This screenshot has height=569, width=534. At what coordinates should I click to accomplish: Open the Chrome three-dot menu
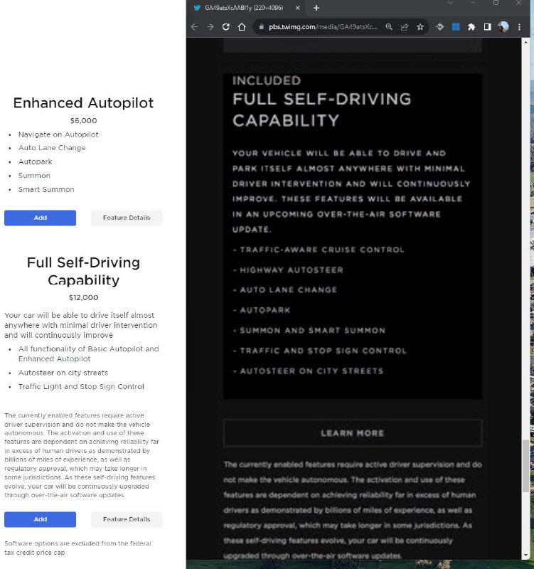[x=519, y=27]
